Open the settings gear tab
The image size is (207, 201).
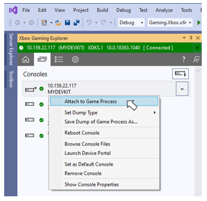(x=75, y=60)
